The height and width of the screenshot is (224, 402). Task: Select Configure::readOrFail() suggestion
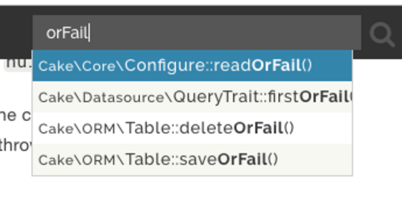(x=192, y=66)
